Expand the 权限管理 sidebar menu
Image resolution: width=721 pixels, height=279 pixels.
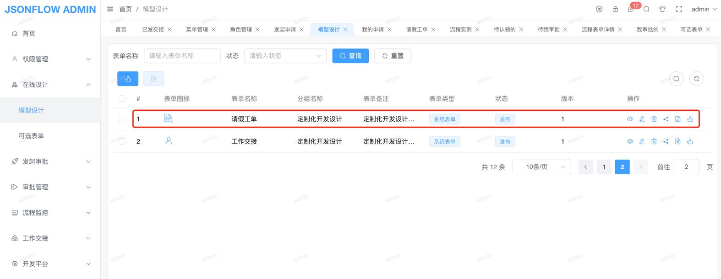pyautogui.click(x=50, y=59)
